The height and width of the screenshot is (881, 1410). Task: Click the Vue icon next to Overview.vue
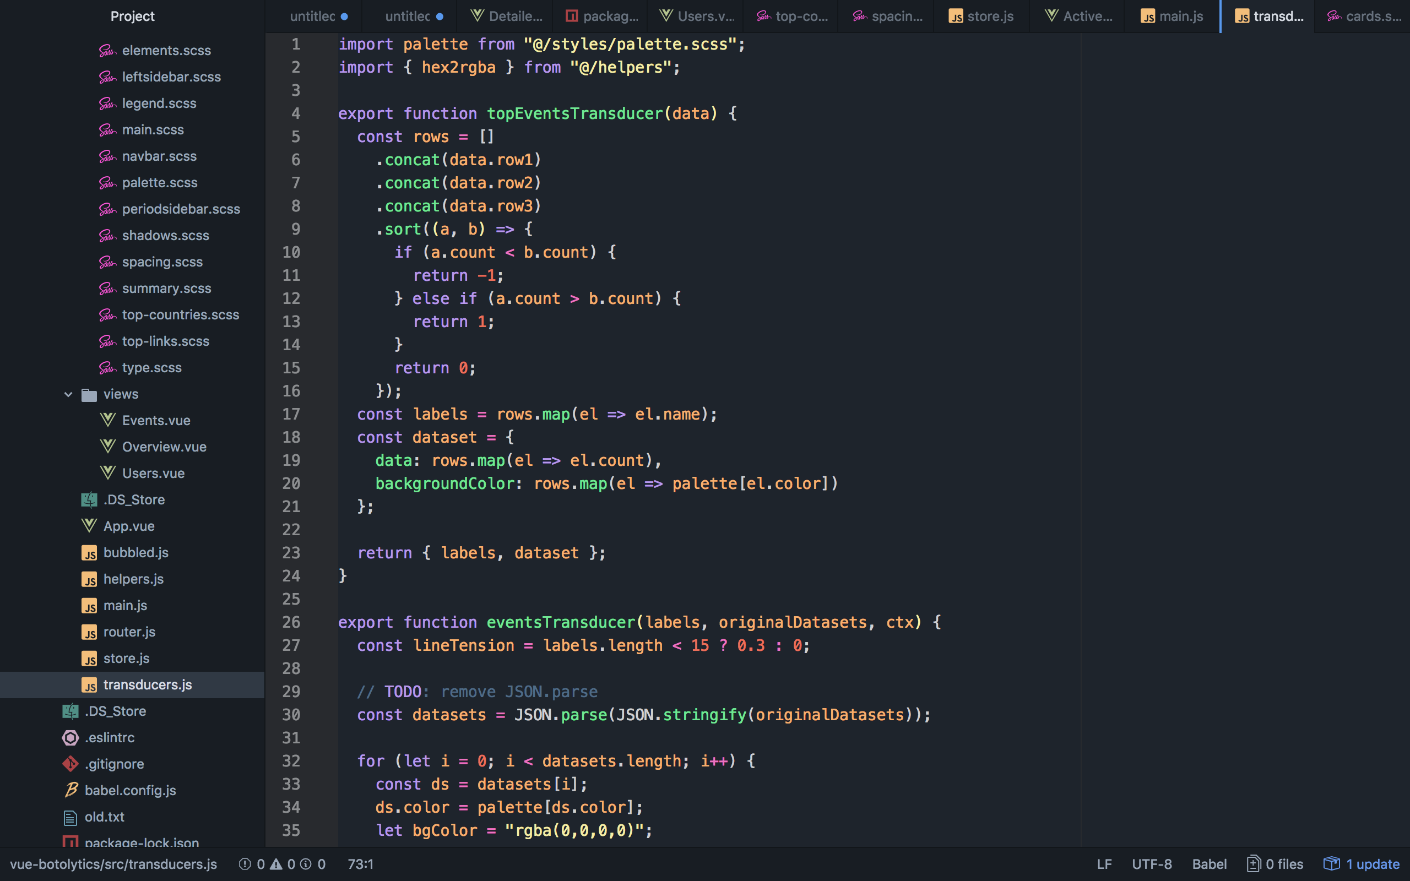pyautogui.click(x=108, y=447)
